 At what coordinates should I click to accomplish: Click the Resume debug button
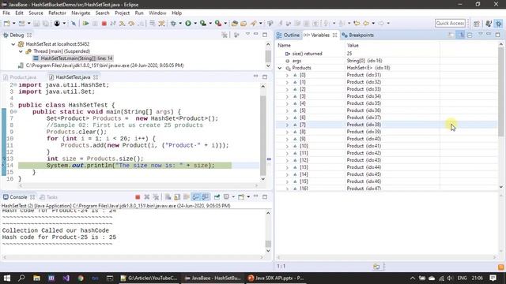tap(86, 23)
